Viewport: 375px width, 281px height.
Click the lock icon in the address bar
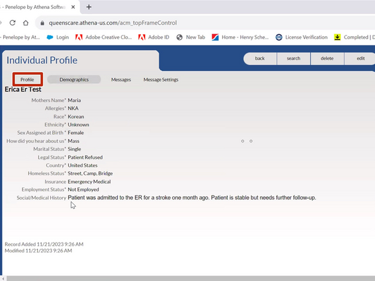(x=42, y=23)
